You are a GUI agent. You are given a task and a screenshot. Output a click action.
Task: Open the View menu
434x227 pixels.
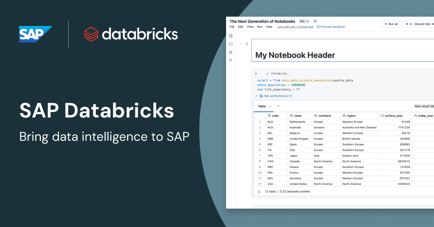[x=250, y=27]
